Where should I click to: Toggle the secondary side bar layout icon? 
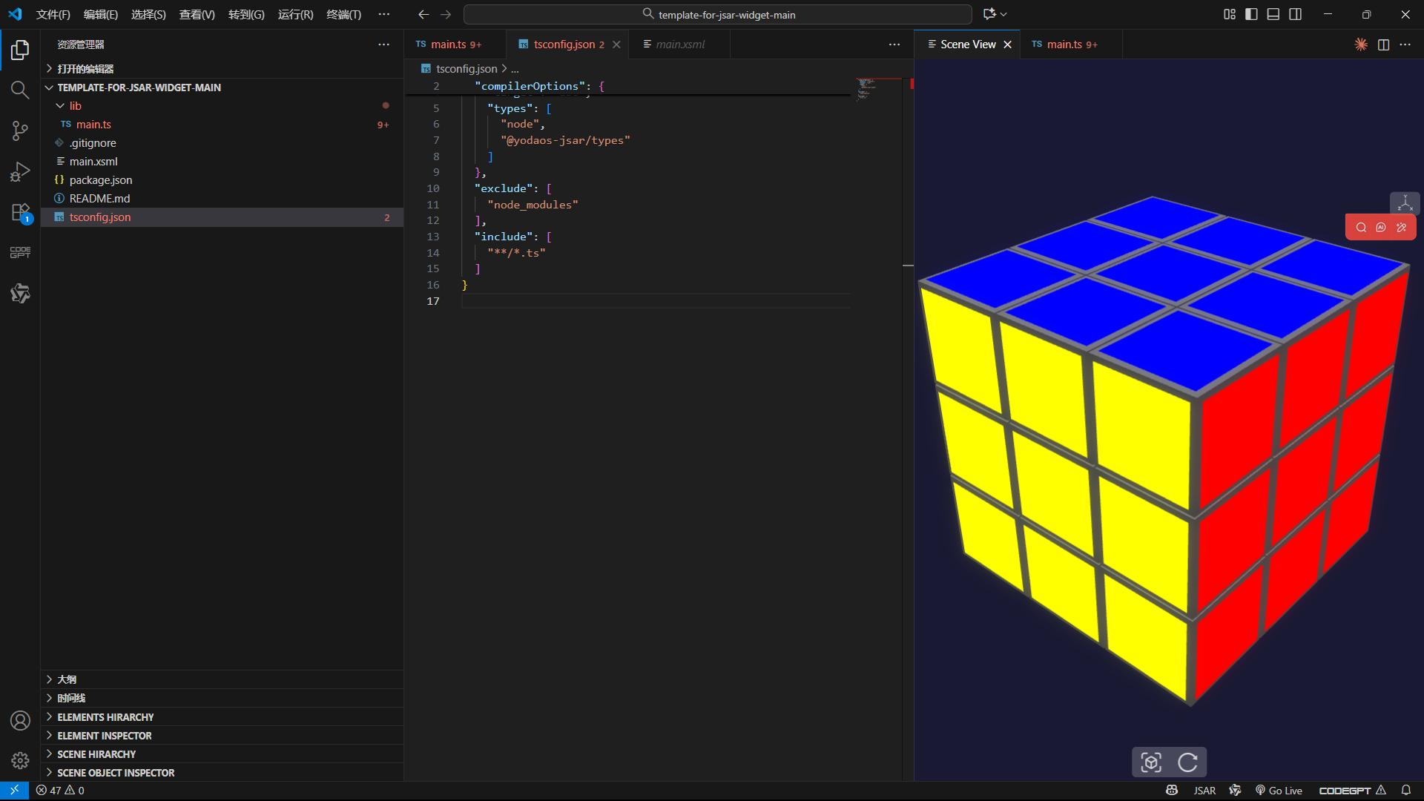tap(1296, 14)
